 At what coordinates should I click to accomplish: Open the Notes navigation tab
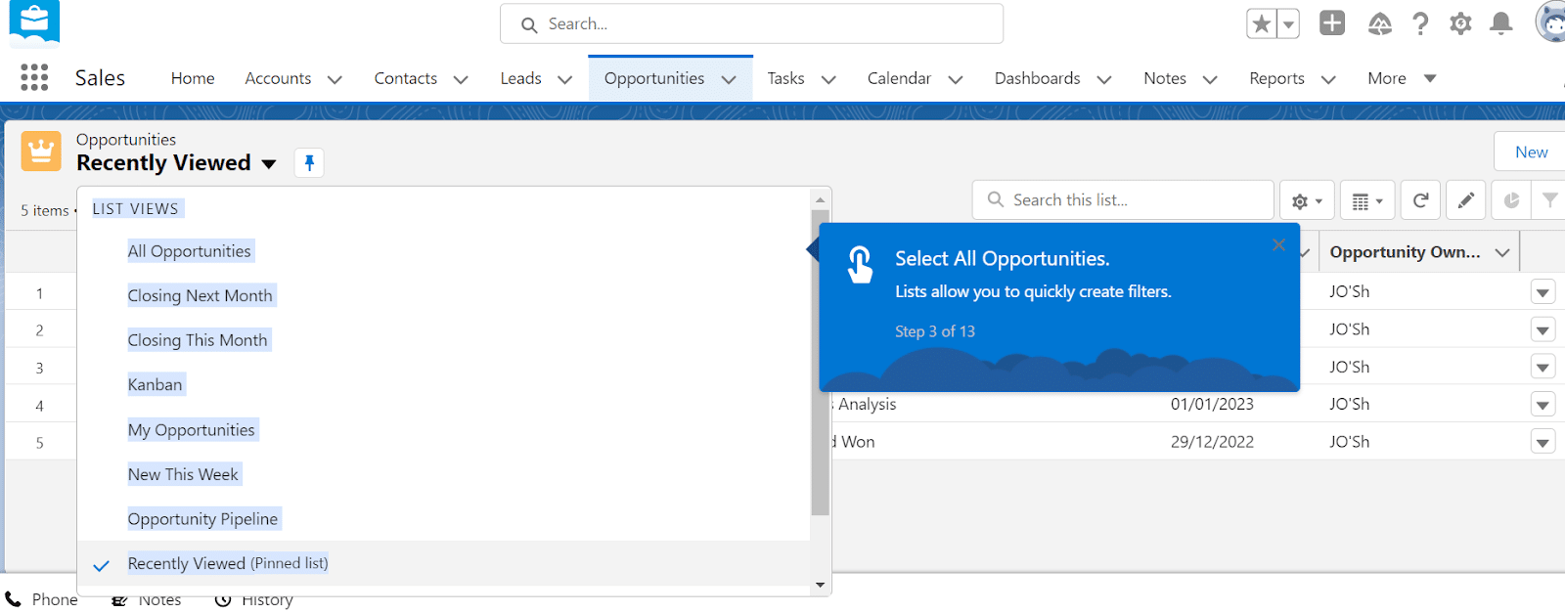coord(1165,78)
